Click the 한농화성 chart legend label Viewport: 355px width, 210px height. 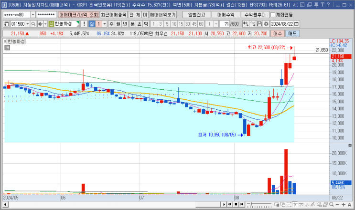click(x=16, y=42)
